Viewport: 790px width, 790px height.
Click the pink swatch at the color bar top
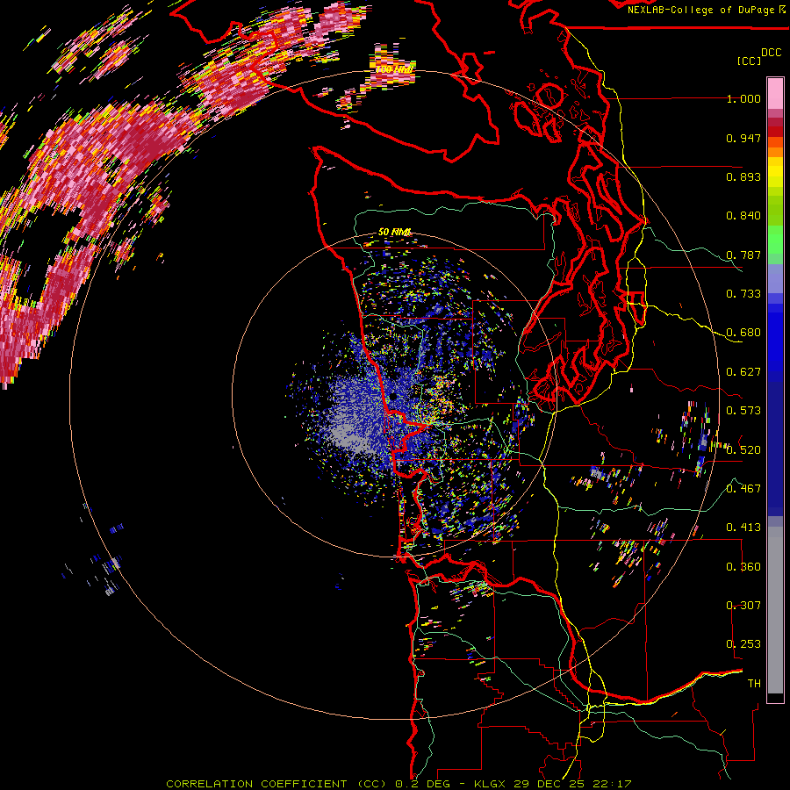tap(775, 93)
